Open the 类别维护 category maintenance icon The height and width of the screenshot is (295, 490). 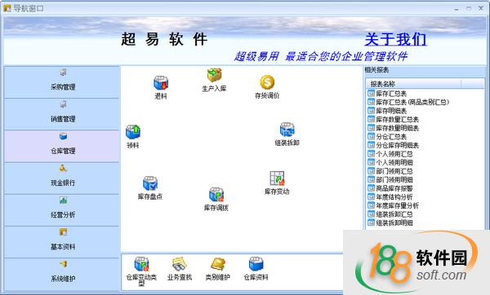218,264
